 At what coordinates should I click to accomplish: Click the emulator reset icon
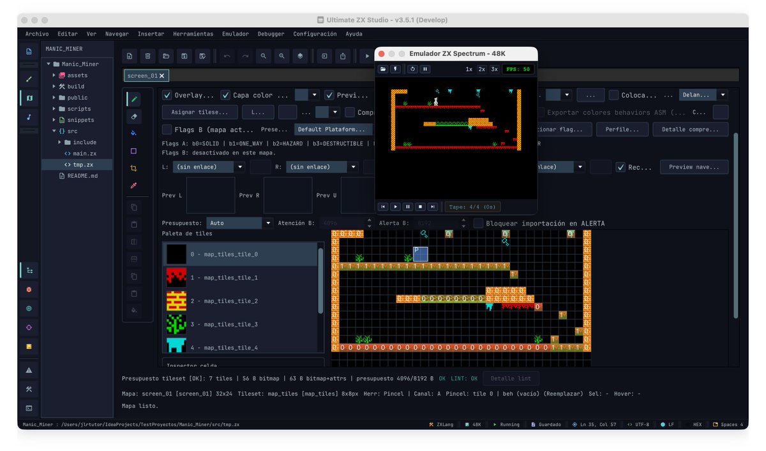412,69
